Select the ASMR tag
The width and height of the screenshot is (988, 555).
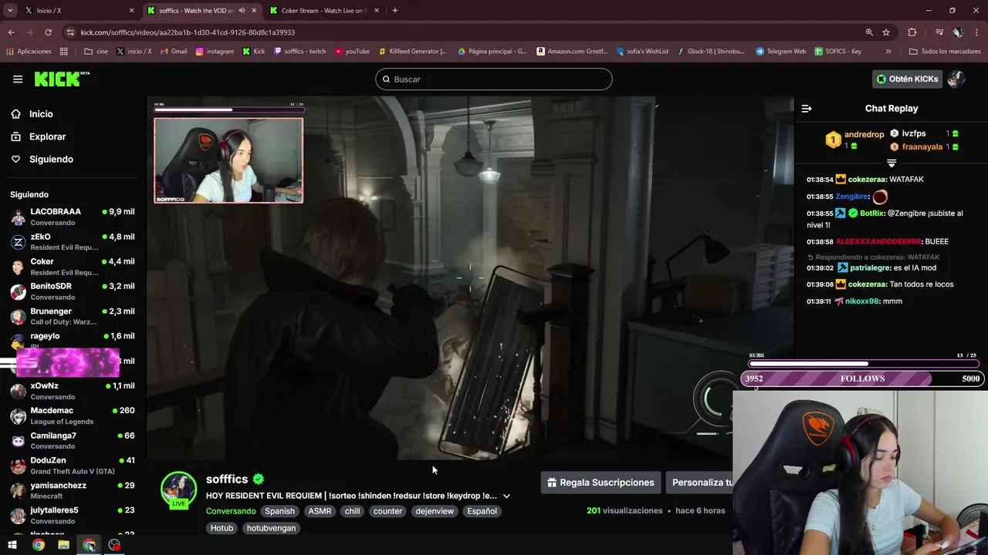[320, 511]
